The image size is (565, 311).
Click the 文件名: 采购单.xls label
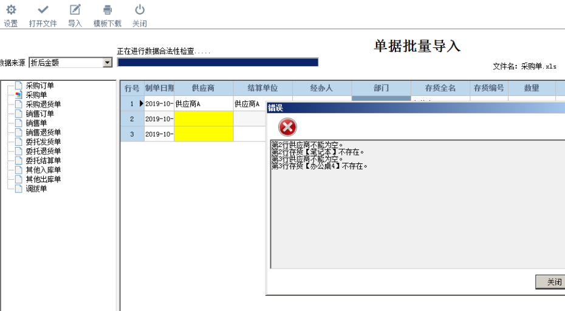coord(525,66)
